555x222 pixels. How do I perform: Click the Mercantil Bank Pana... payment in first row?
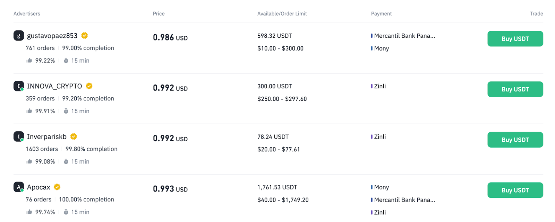404,36
